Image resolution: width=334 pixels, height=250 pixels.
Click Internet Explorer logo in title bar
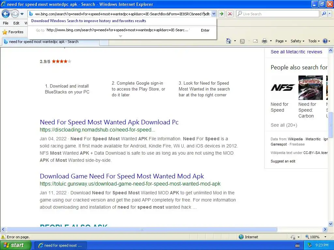[x=3, y=4]
